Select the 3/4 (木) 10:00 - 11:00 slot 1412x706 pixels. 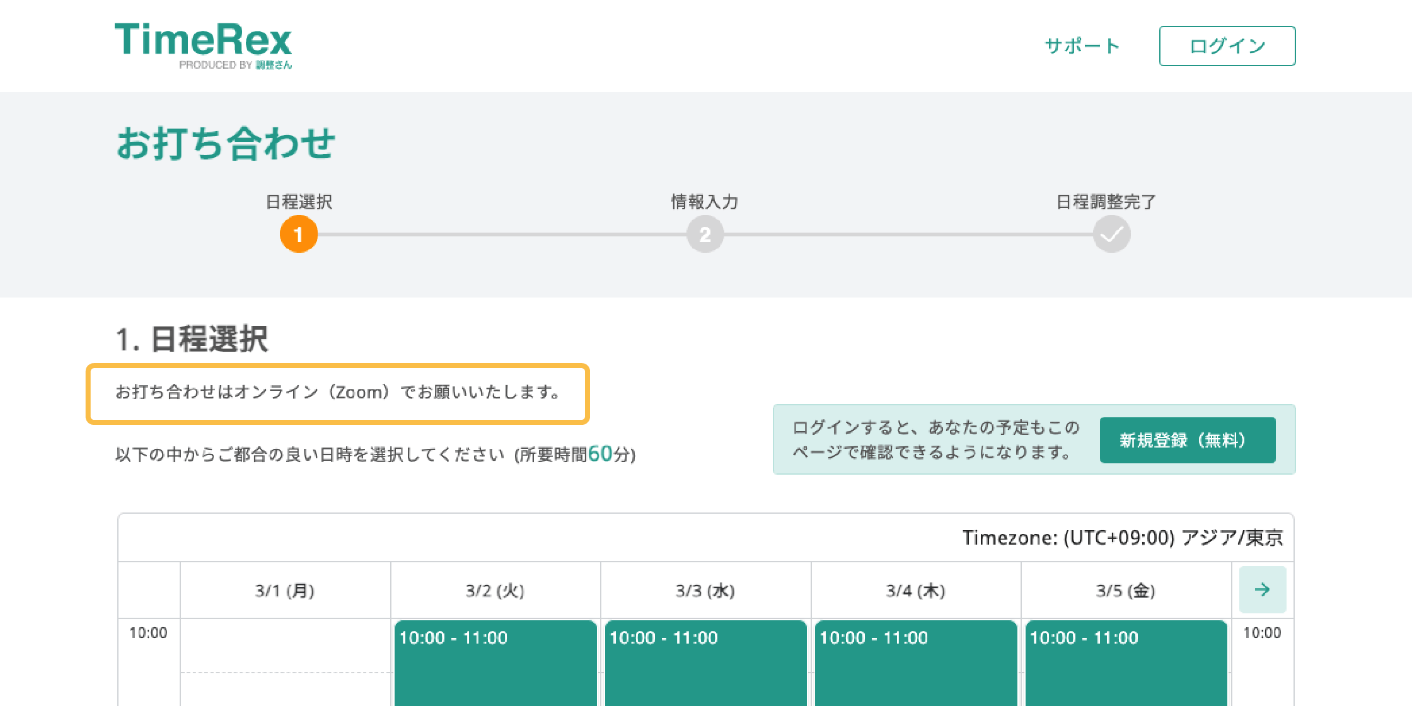click(x=916, y=663)
